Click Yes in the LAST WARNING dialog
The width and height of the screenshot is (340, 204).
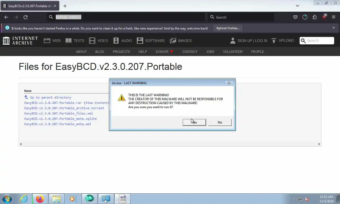click(194, 122)
